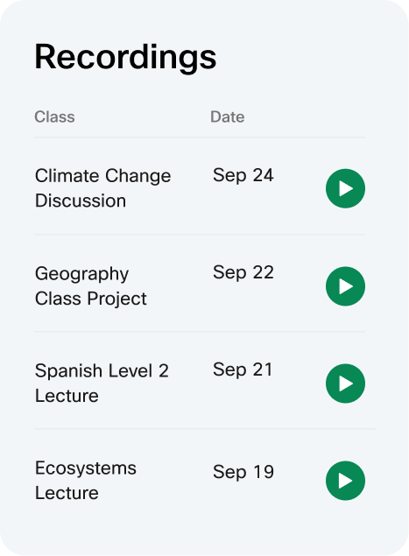Screen dimensions: 409x556
Task: Click the Sep 24 date
Action: coord(243,175)
